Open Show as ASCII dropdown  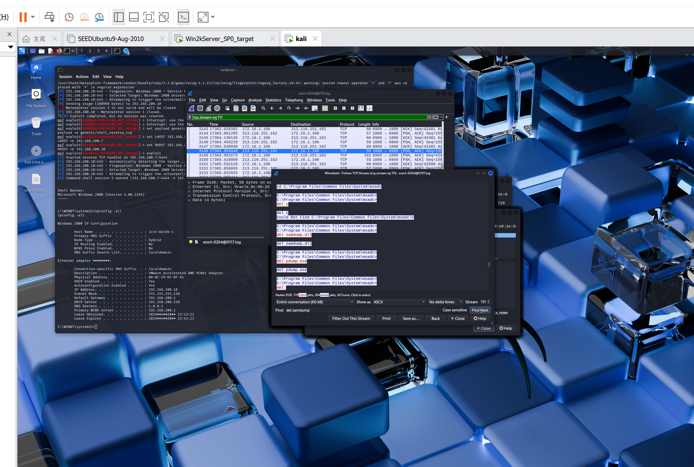(x=399, y=302)
